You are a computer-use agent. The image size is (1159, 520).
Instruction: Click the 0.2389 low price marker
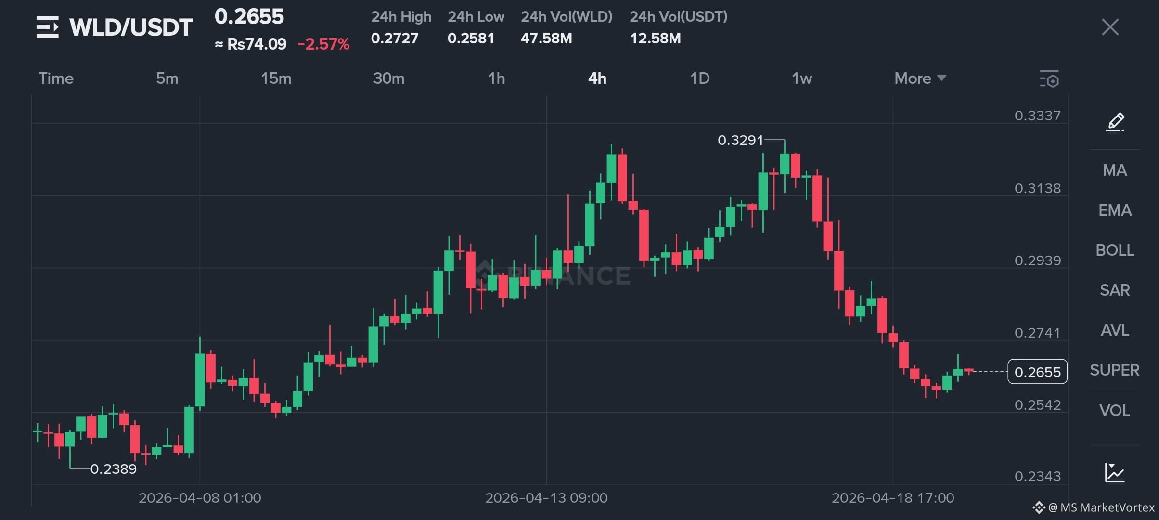pyautogui.click(x=114, y=469)
